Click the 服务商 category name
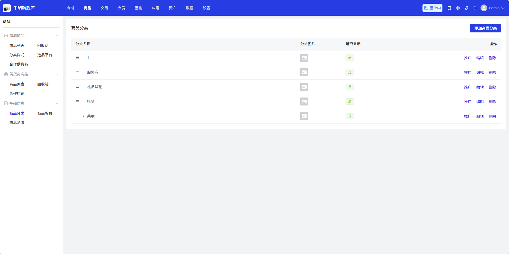Image resolution: width=509 pixels, height=254 pixels. [93, 72]
